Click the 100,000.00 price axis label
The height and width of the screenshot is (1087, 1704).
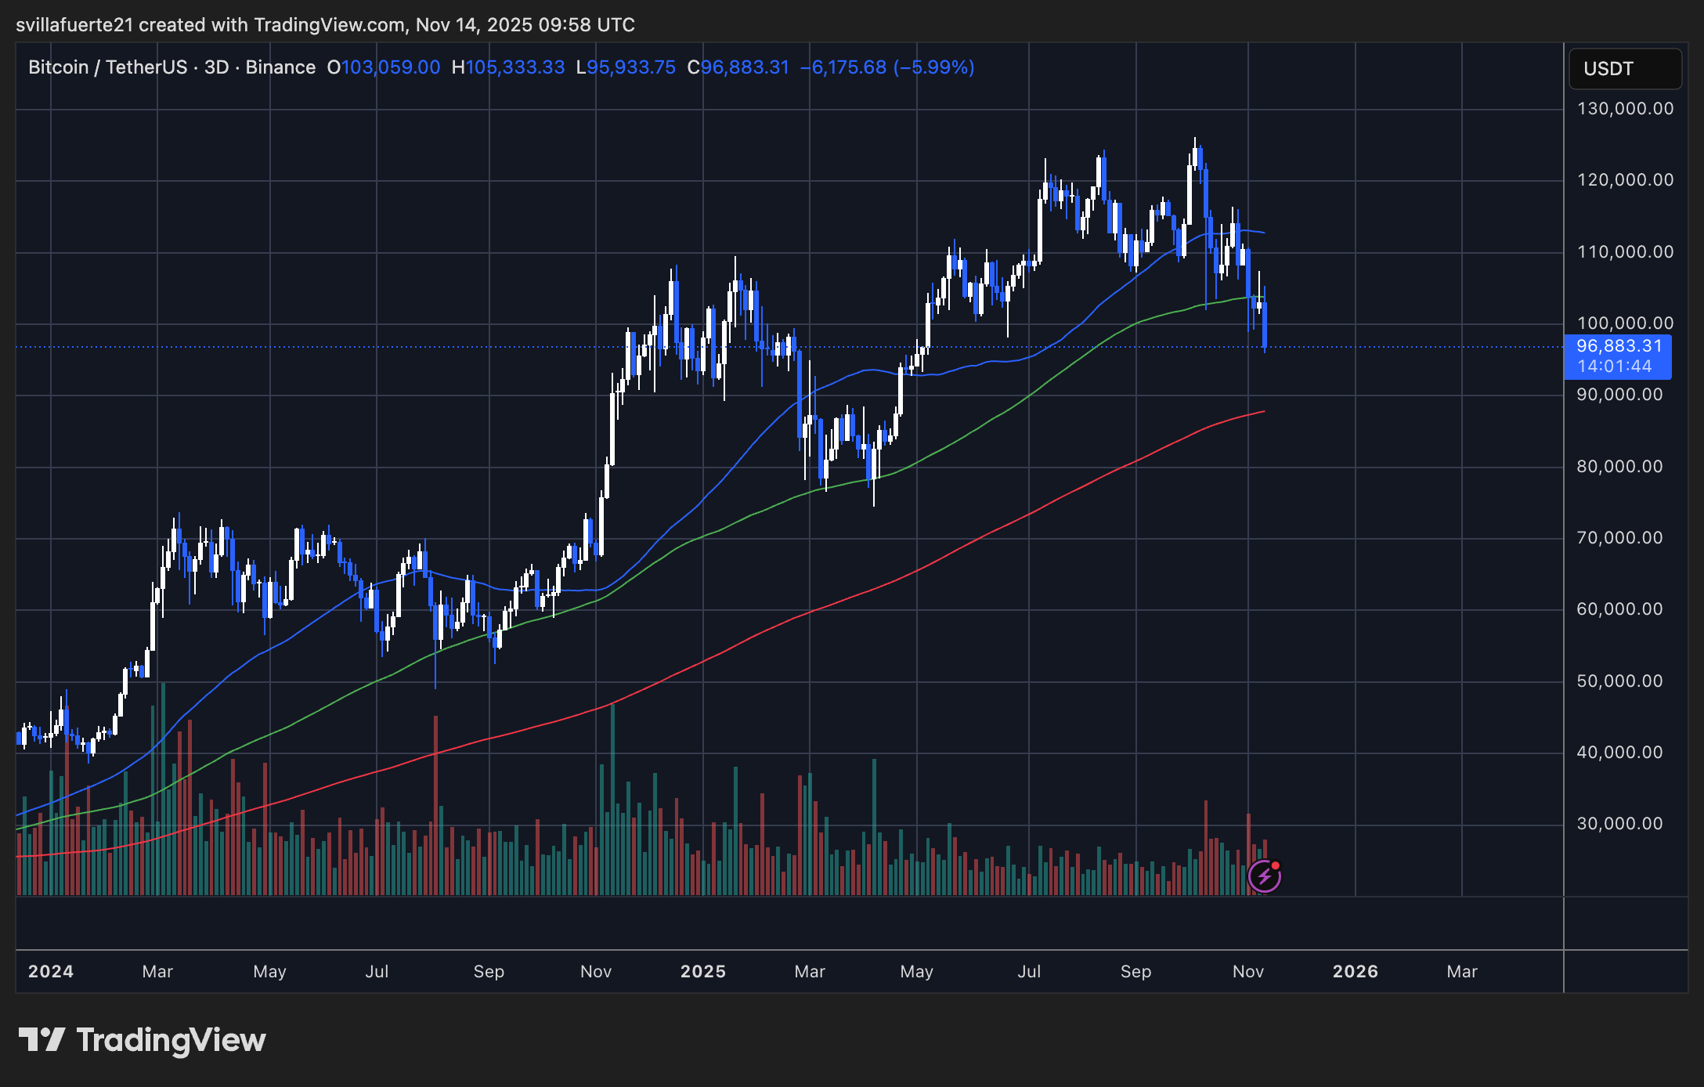[1625, 323]
